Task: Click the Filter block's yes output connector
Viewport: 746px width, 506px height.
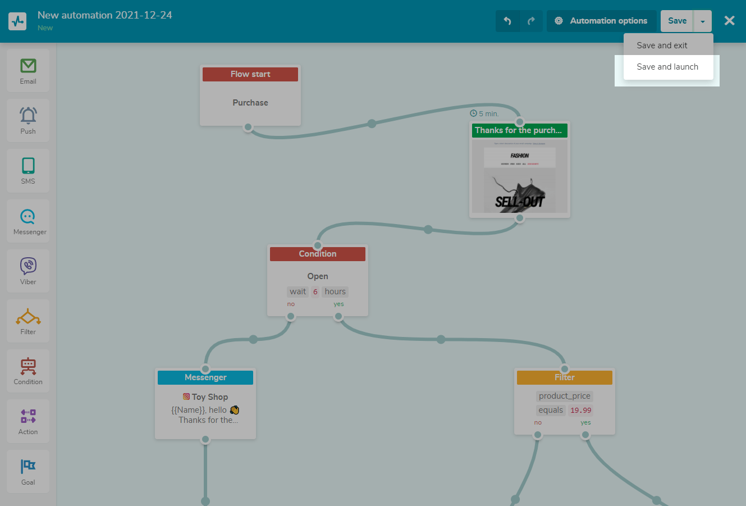Action: [x=585, y=435]
